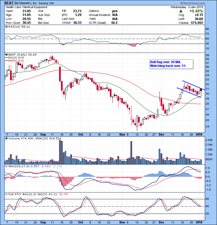Click the date Wednesday 3-Jan-2018

187,7
